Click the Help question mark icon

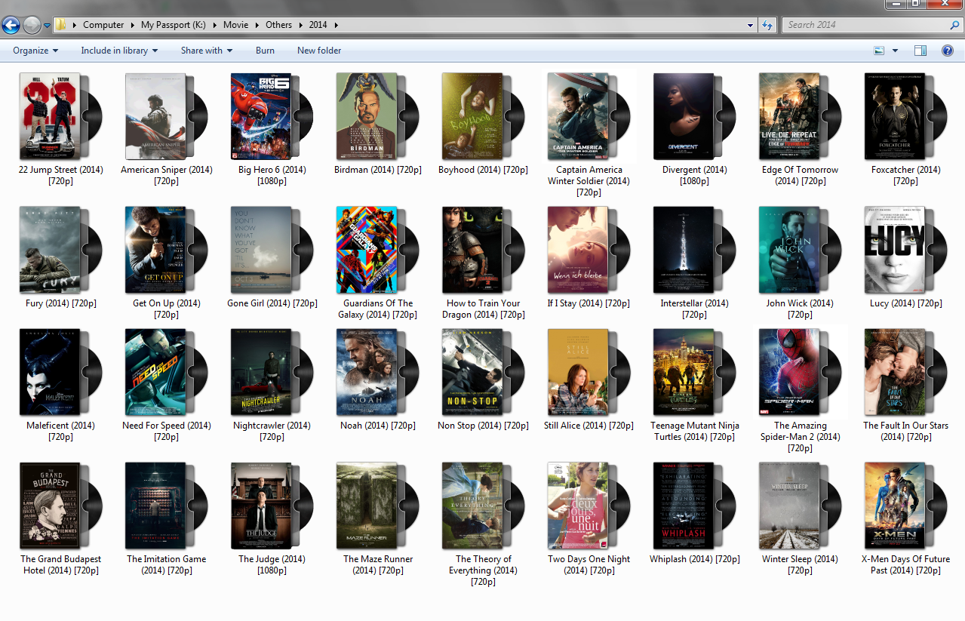(x=948, y=51)
